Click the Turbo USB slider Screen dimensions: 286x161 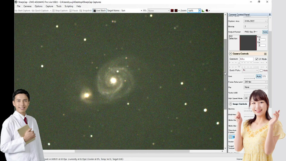247,93
